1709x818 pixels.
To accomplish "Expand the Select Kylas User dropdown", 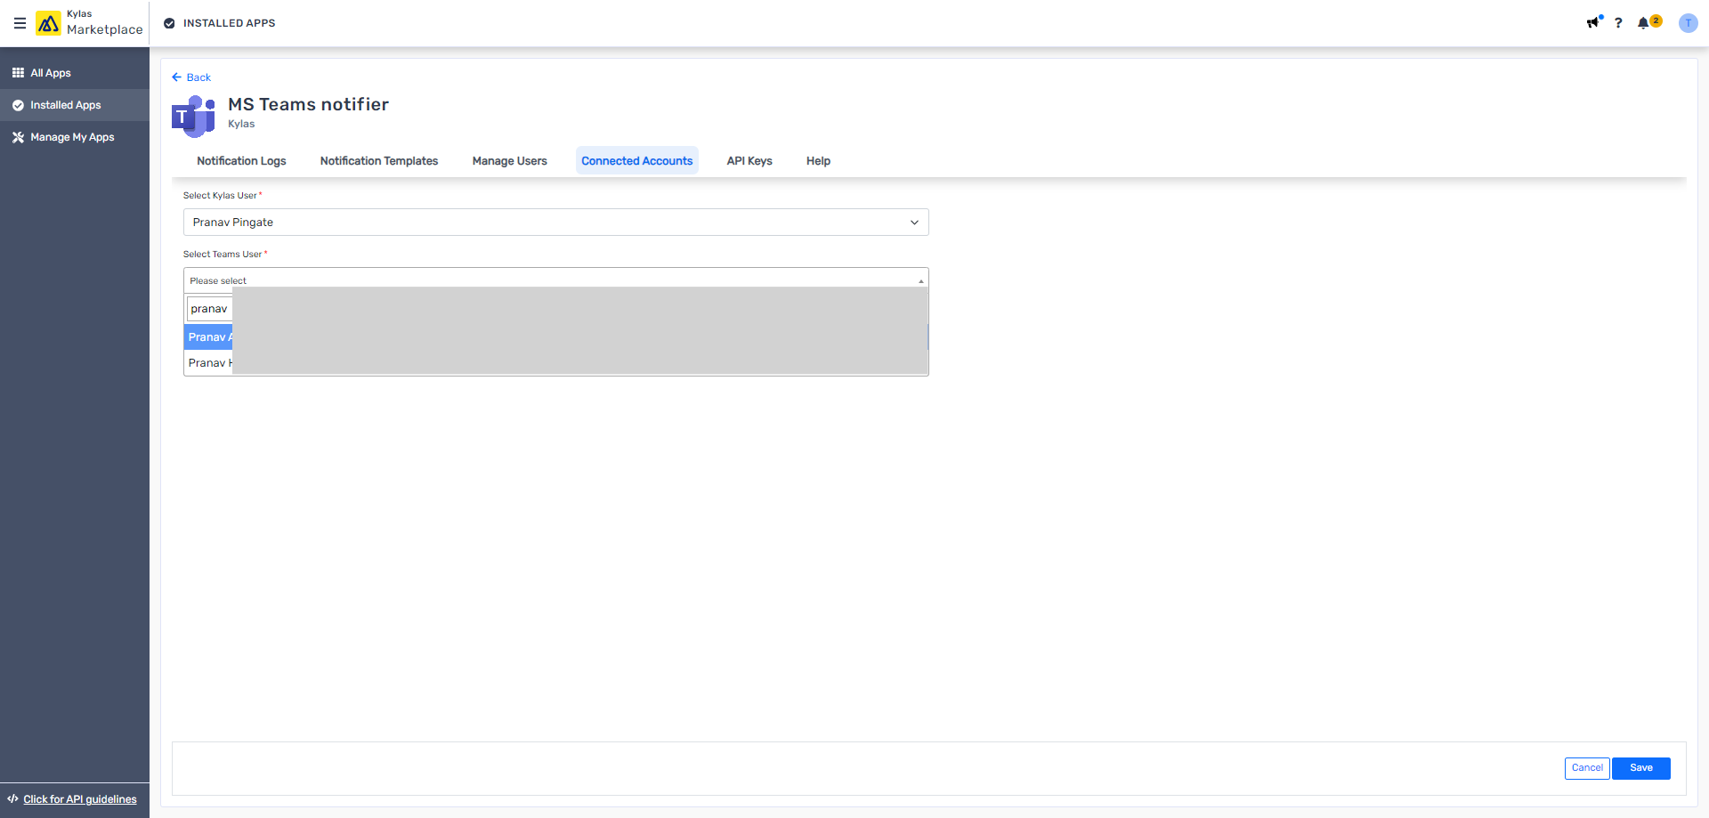I will [556, 223].
